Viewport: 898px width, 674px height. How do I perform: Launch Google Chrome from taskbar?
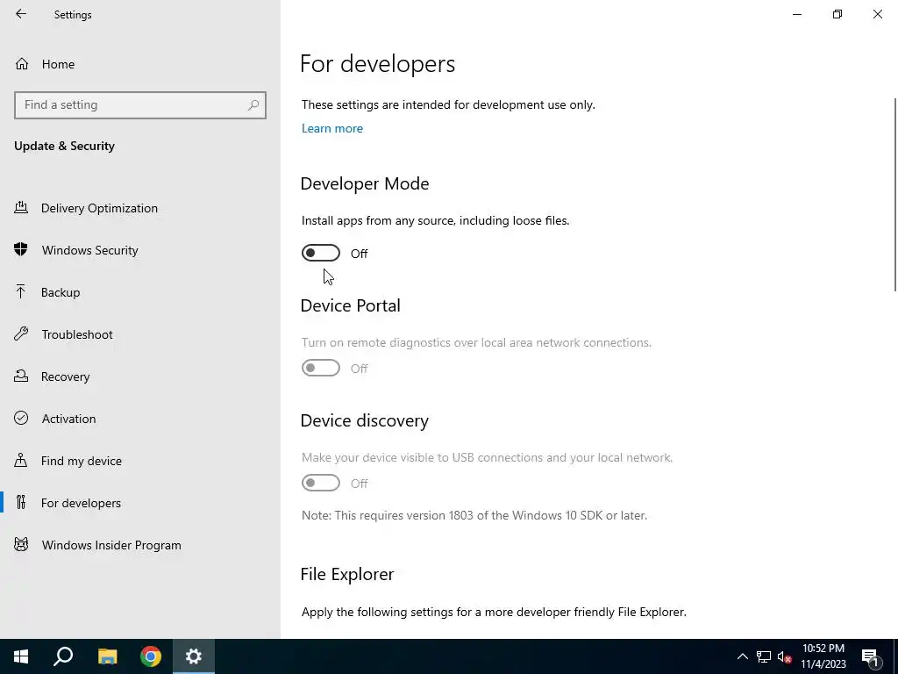(x=151, y=656)
